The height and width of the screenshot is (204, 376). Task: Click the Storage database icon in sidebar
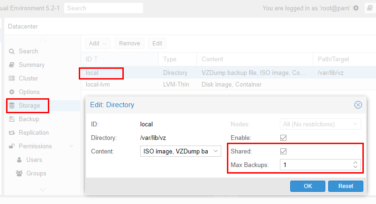pyautogui.click(x=12, y=106)
